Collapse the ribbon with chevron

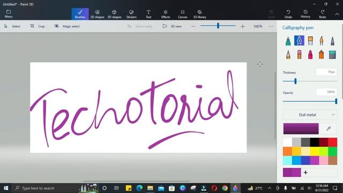point(337,14)
